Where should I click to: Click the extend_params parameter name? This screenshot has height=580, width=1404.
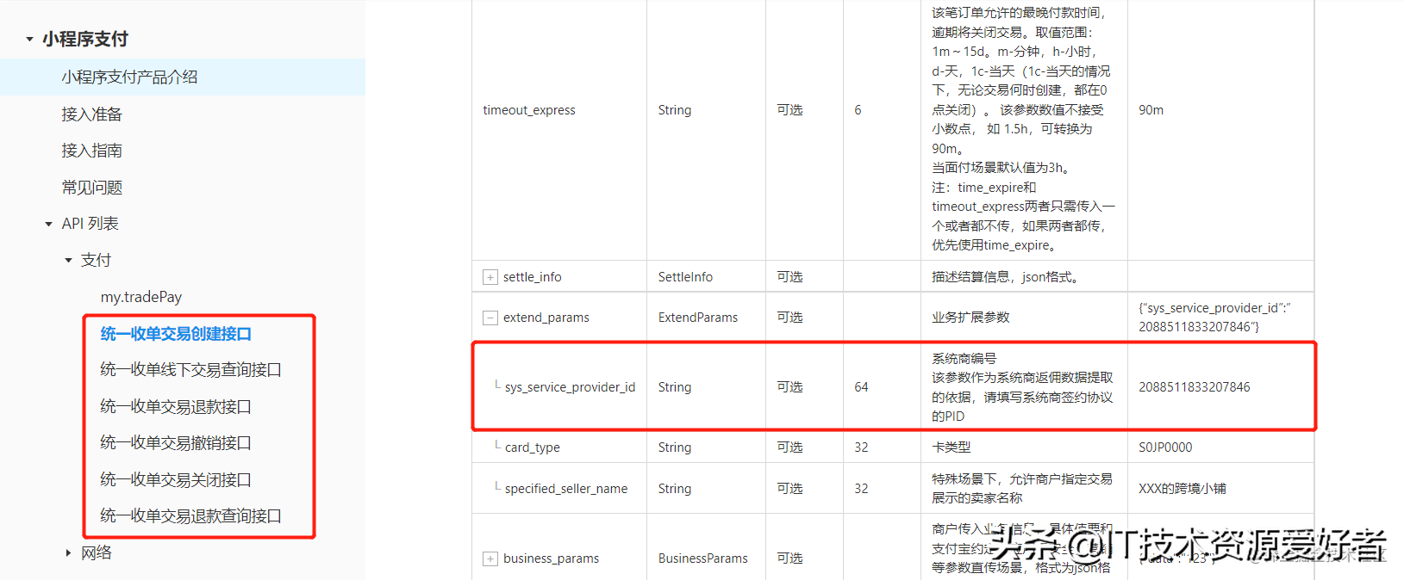click(546, 318)
